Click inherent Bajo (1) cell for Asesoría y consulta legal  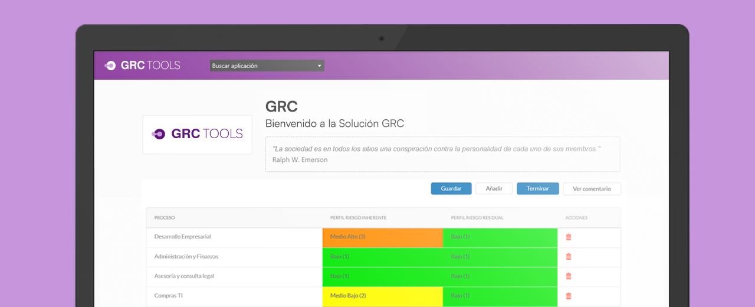(x=383, y=276)
